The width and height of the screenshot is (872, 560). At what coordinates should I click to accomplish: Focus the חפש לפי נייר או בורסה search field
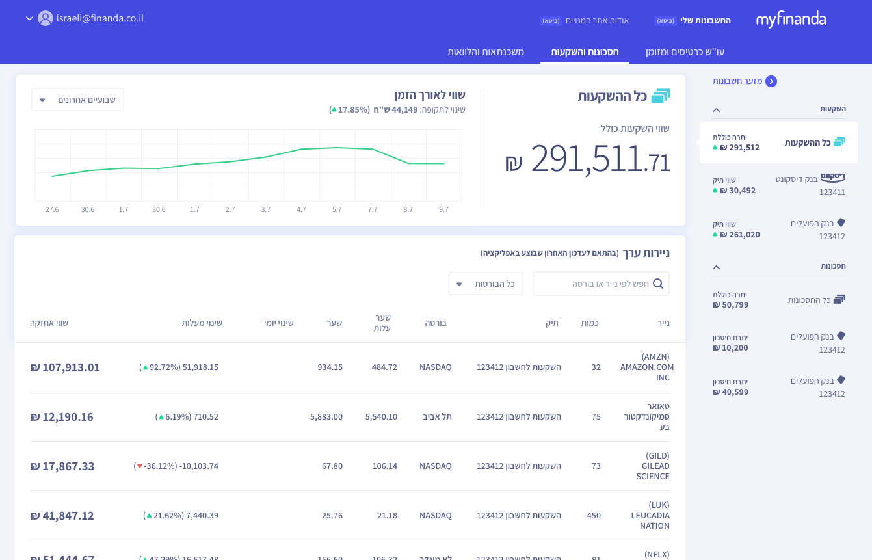pos(601,284)
